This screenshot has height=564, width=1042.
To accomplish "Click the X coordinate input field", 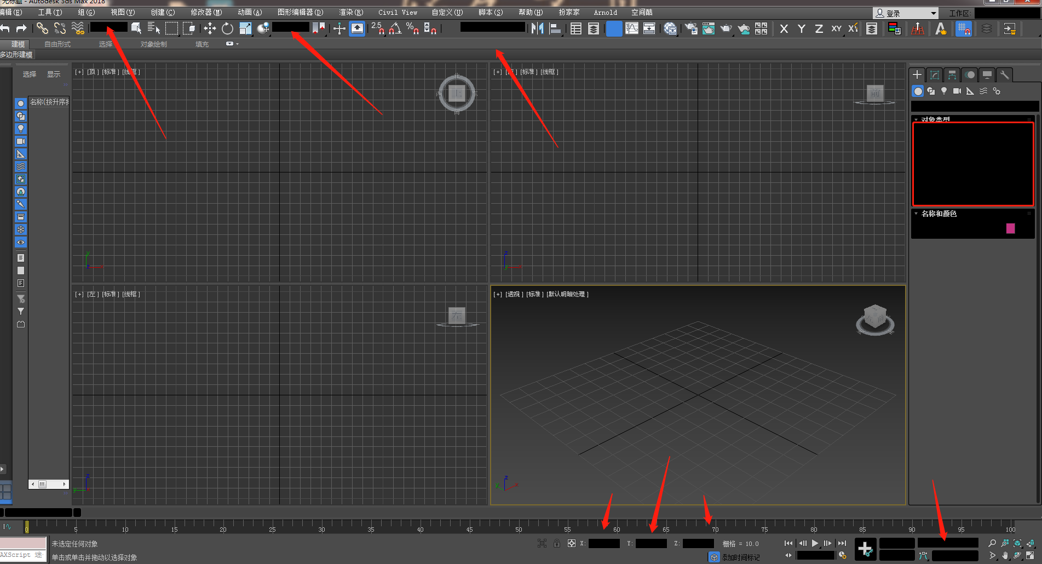I will [604, 543].
